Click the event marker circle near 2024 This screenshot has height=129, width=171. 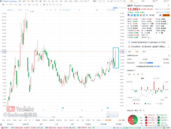pyautogui.click(x=63, y=108)
